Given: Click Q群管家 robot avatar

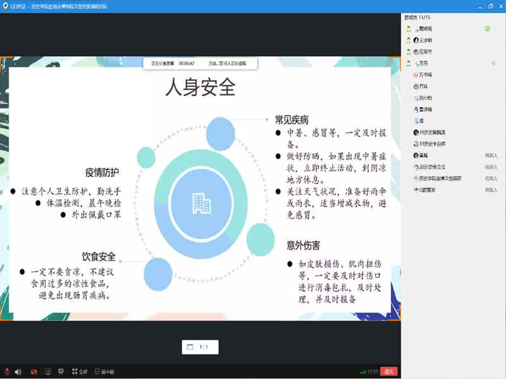Looking at the screenshot, I should click(x=416, y=189).
